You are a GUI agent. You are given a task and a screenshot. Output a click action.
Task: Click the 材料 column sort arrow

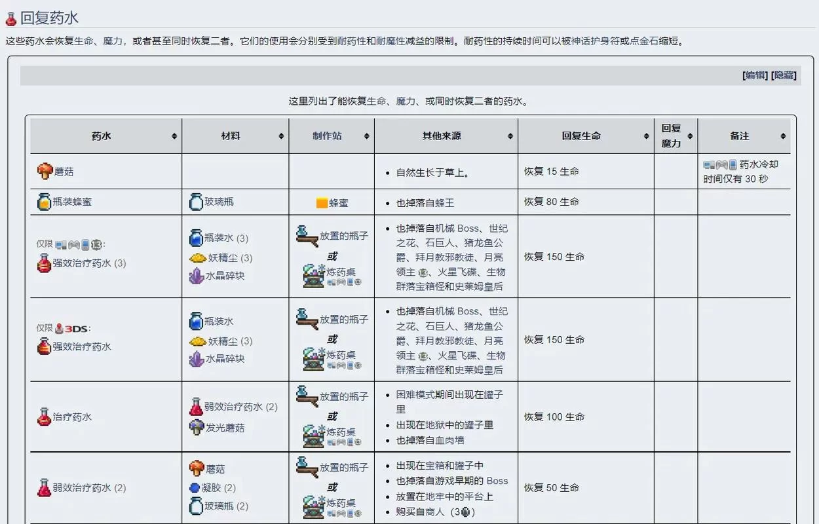[281, 136]
